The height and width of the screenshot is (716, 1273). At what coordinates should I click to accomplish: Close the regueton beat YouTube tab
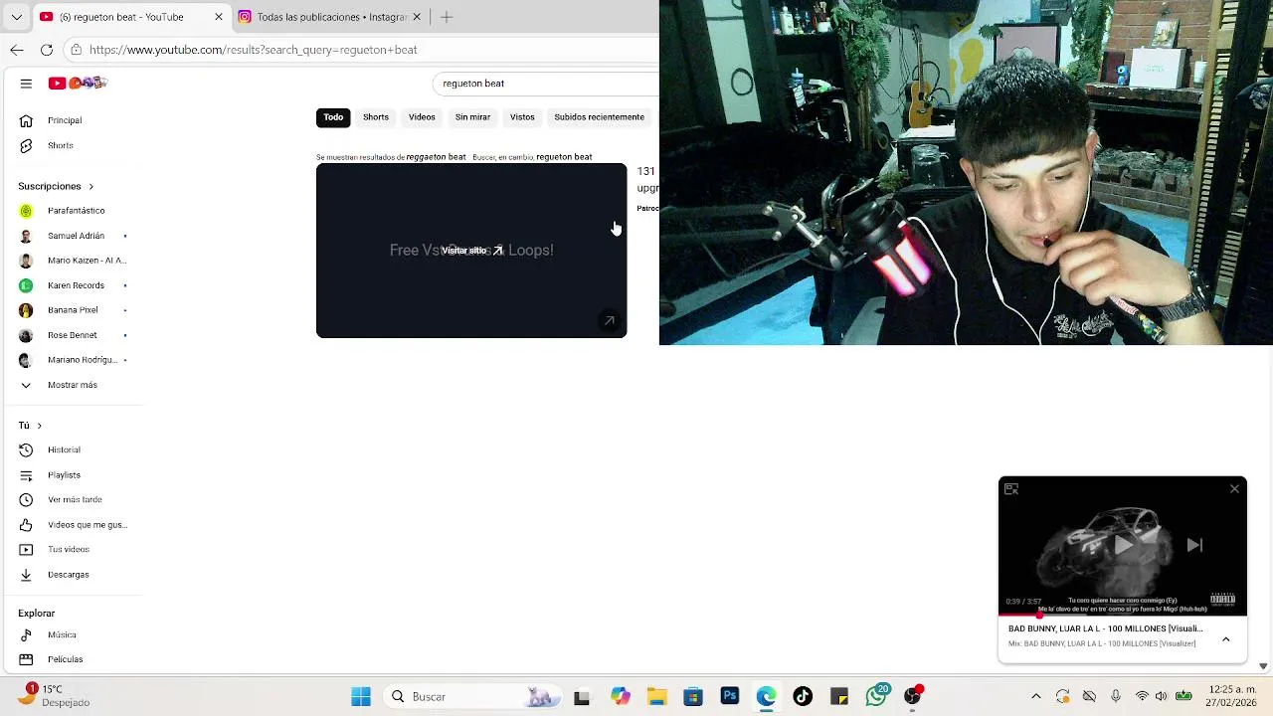tap(219, 17)
